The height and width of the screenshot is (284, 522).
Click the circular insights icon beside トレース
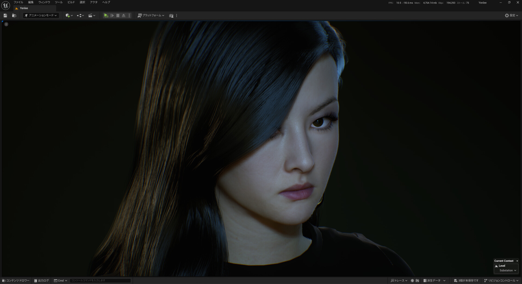[x=412, y=280]
